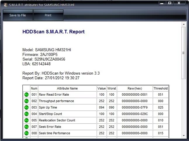This screenshot has height=141, width=189.
Task: Click green status icon for Seek time Perfomance
Action: coord(27,133)
